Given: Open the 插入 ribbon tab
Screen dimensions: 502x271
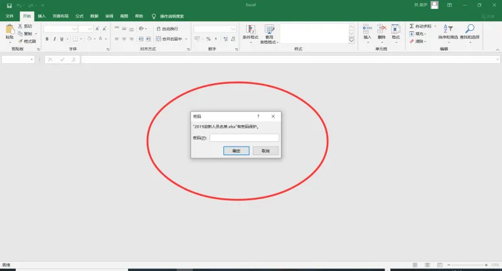Looking at the screenshot, I should (x=41, y=16).
